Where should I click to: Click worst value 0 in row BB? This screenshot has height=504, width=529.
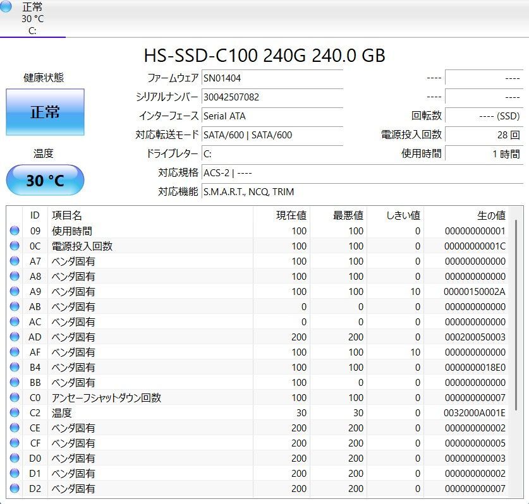click(x=361, y=383)
